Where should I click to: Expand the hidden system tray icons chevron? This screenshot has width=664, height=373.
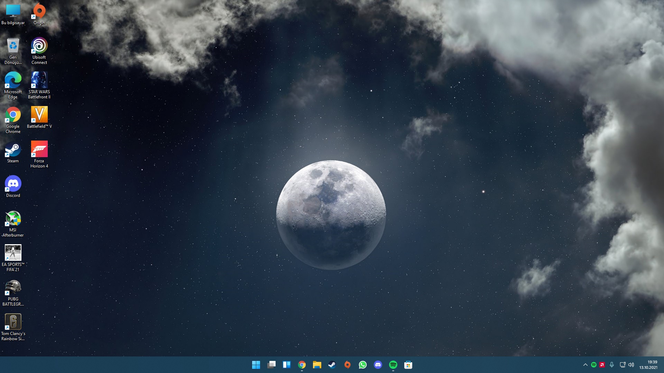click(x=585, y=365)
